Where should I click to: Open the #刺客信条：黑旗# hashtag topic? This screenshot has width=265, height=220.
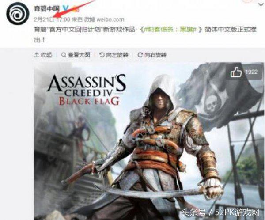[x=169, y=30]
